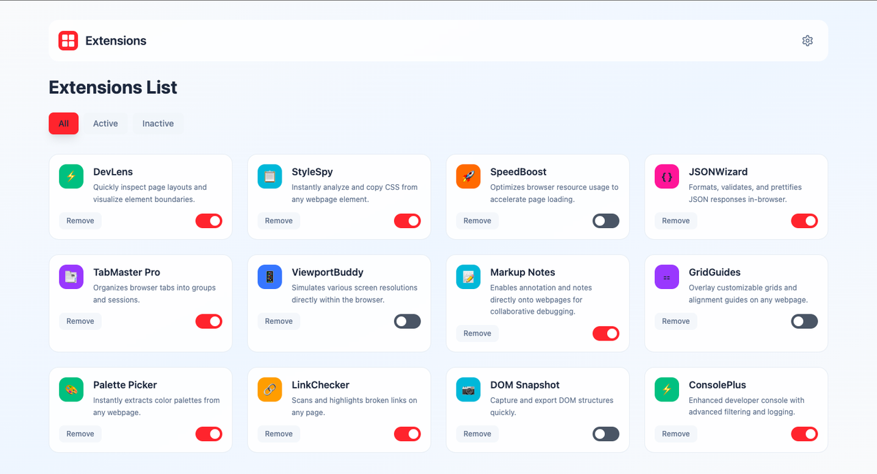Click the GridGuides title text

pyautogui.click(x=715, y=273)
